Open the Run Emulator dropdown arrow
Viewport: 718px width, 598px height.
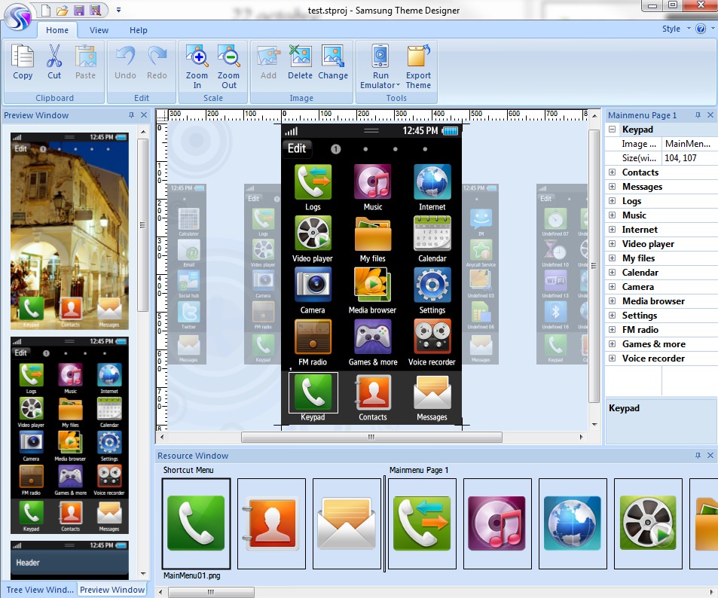[x=398, y=85]
